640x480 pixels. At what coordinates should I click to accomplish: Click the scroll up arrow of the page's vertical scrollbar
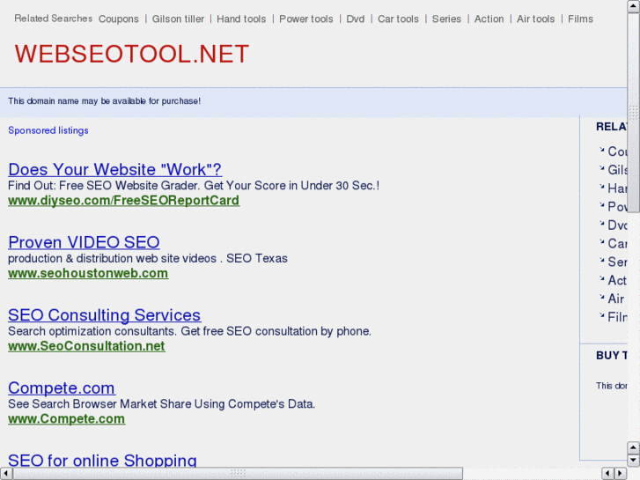click(x=633, y=6)
